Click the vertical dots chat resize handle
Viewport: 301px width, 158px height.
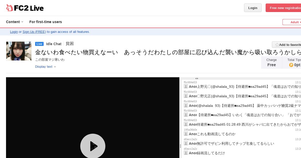tap(180, 146)
